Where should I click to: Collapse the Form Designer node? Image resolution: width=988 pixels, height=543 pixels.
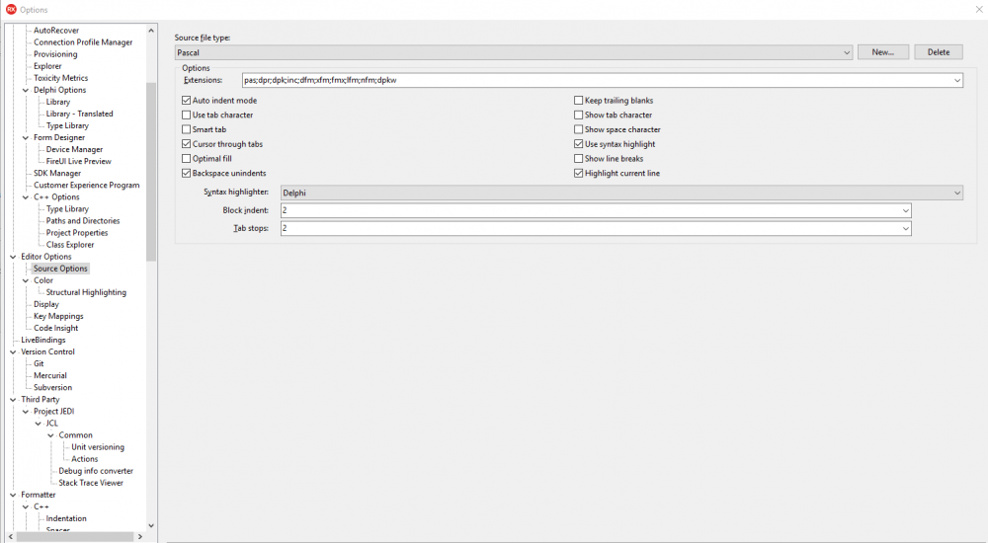[x=26, y=138]
